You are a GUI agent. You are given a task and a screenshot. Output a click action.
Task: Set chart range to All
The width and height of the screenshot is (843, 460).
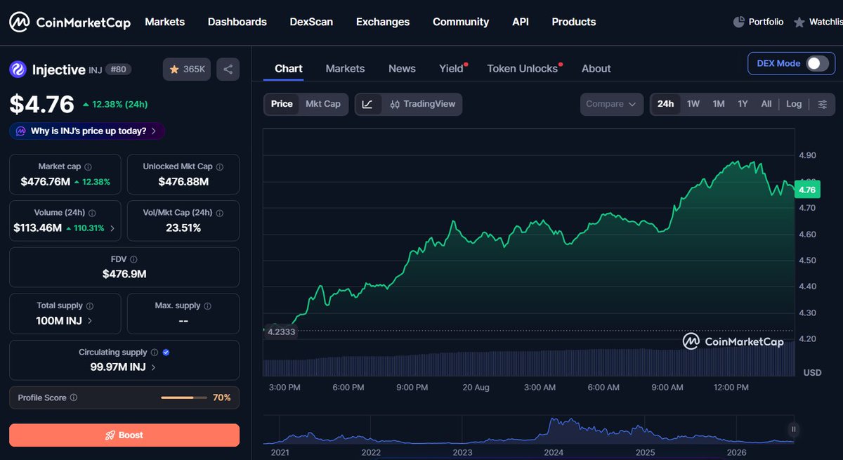pyautogui.click(x=766, y=104)
